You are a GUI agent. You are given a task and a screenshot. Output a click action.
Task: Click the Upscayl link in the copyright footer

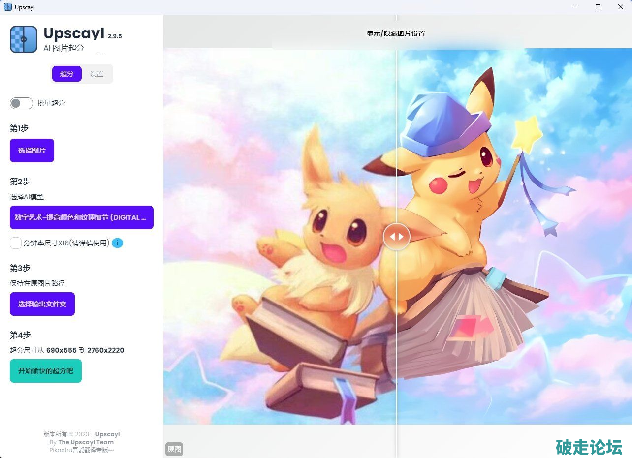[x=107, y=434]
